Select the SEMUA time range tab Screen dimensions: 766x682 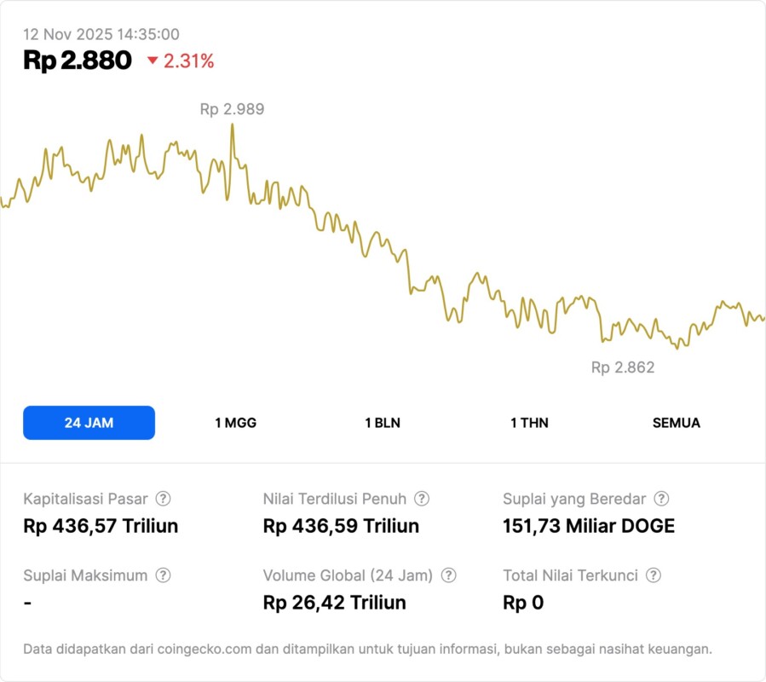click(677, 423)
